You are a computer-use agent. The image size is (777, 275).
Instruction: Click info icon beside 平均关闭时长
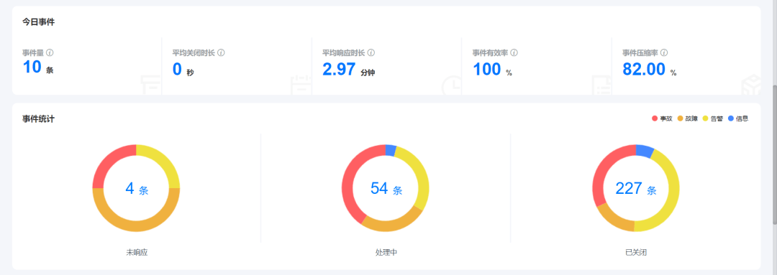click(221, 53)
